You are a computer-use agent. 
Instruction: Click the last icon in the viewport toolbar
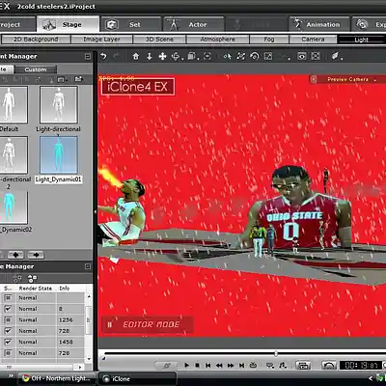pyautogui.click(x=335, y=57)
